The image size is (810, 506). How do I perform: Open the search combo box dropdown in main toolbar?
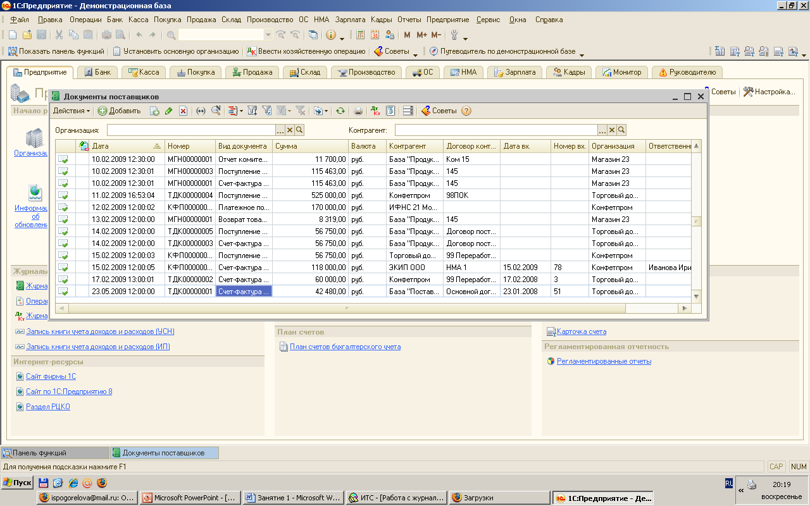tap(268, 35)
